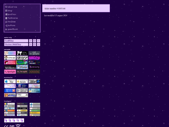
Task: Click the chloe vea.st cat button
Action: [22, 53]
